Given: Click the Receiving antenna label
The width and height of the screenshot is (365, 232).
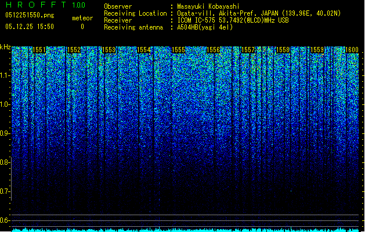Looking at the screenshot, I should click(133, 27).
